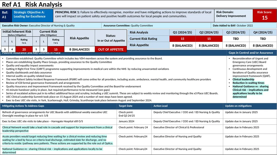Click 'Reconsideration of Urgent and Emergency Care' gap
Screen dimensions: 277x155
(250, 62)
